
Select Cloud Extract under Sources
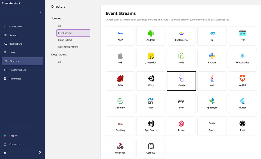(65, 40)
